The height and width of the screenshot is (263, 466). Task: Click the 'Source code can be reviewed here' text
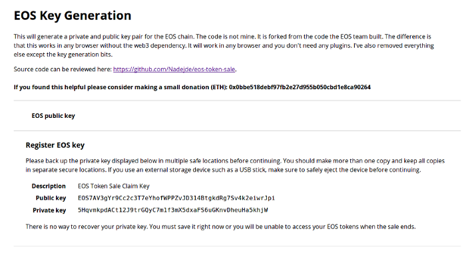tap(63, 69)
